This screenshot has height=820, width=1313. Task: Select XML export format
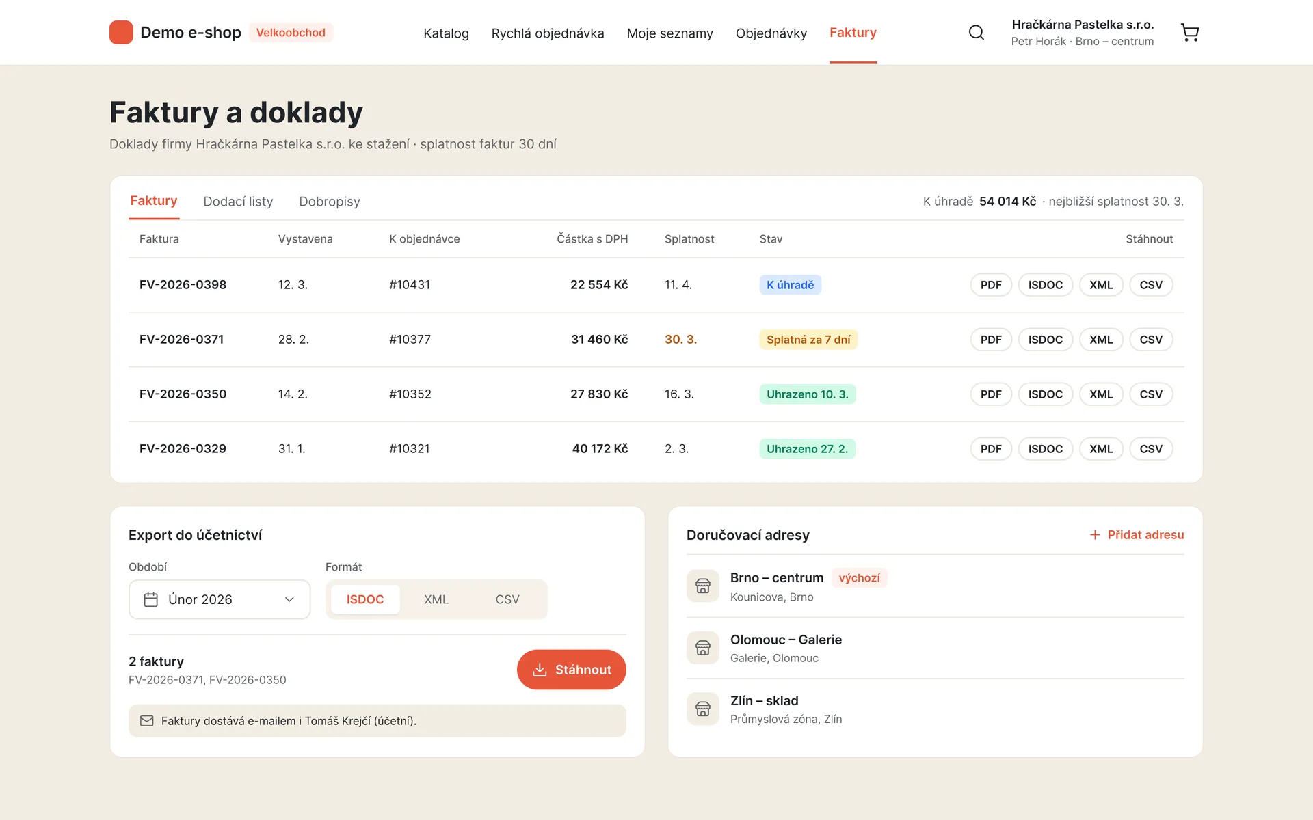(436, 599)
